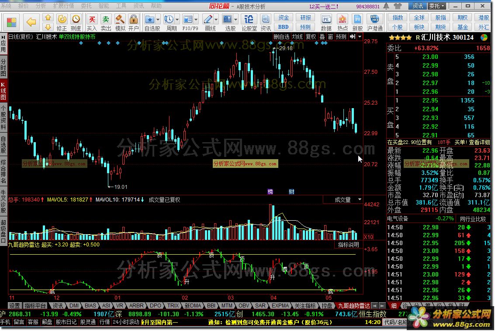Expand the 选股 dropdown arrow
The height and width of the screenshot is (331, 495).
235,20
